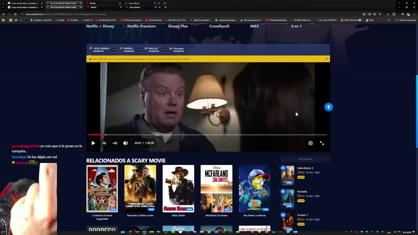Open the browser profile avatar
The image size is (418, 235).
click(x=409, y=14)
